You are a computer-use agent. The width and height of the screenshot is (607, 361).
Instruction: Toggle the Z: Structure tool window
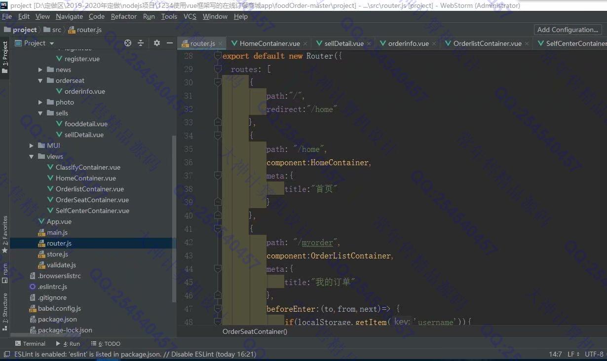tap(5, 311)
